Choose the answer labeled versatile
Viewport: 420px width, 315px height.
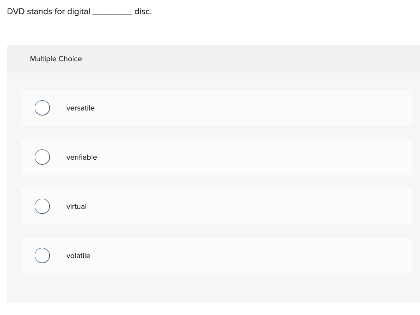[80, 108]
